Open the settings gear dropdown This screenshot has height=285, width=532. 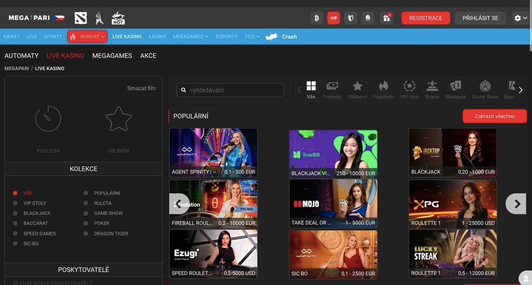[520, 18]
